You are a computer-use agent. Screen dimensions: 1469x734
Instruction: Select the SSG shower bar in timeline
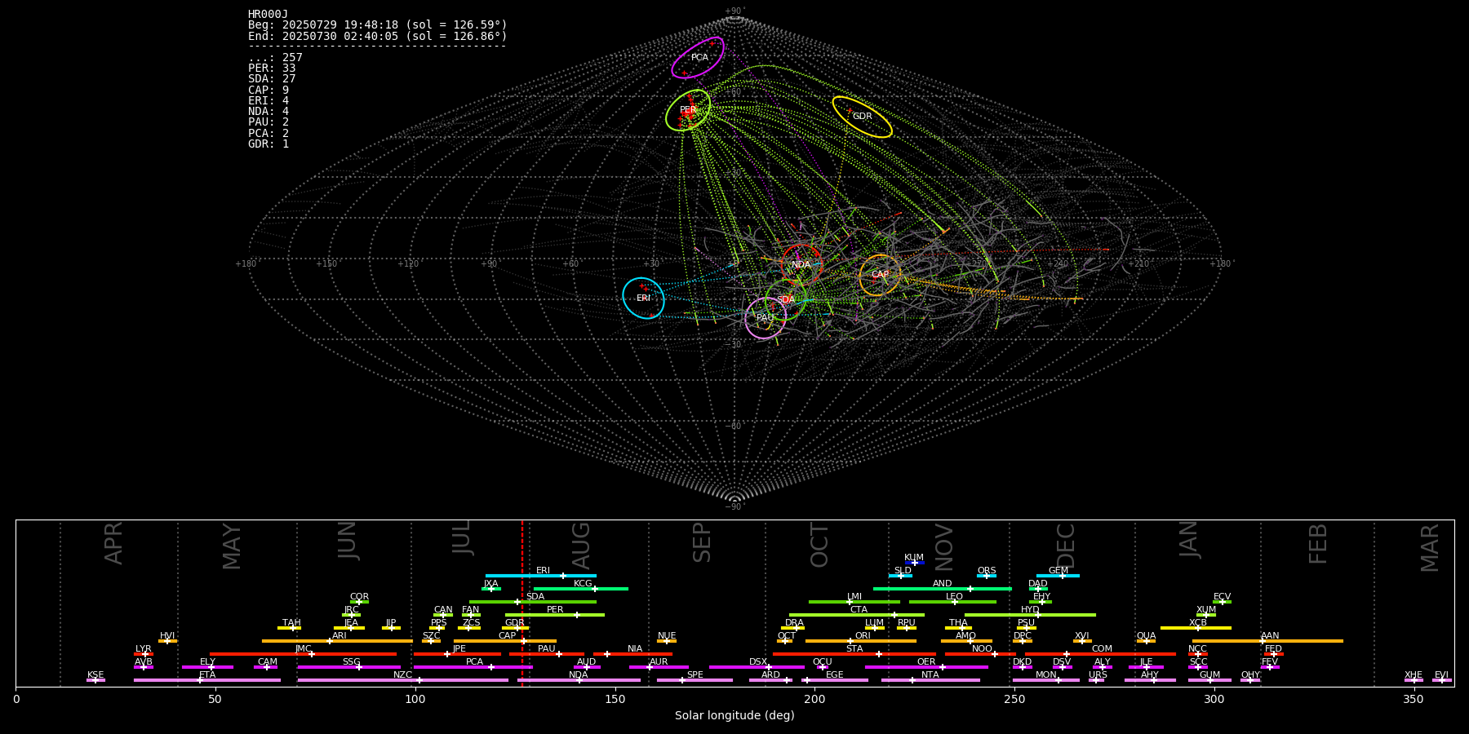[349, 667]
